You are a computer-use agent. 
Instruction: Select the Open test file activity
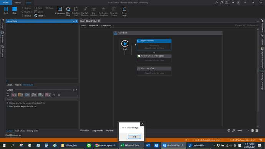pyautogui.click(x=154, y=45)
